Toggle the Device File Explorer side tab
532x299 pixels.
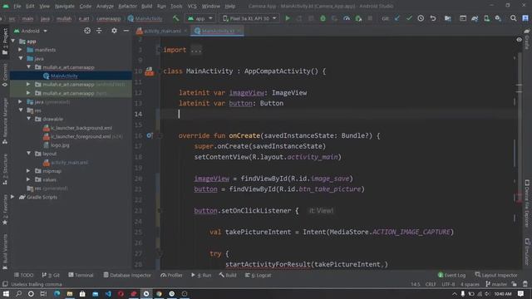[x=527, y=203]
